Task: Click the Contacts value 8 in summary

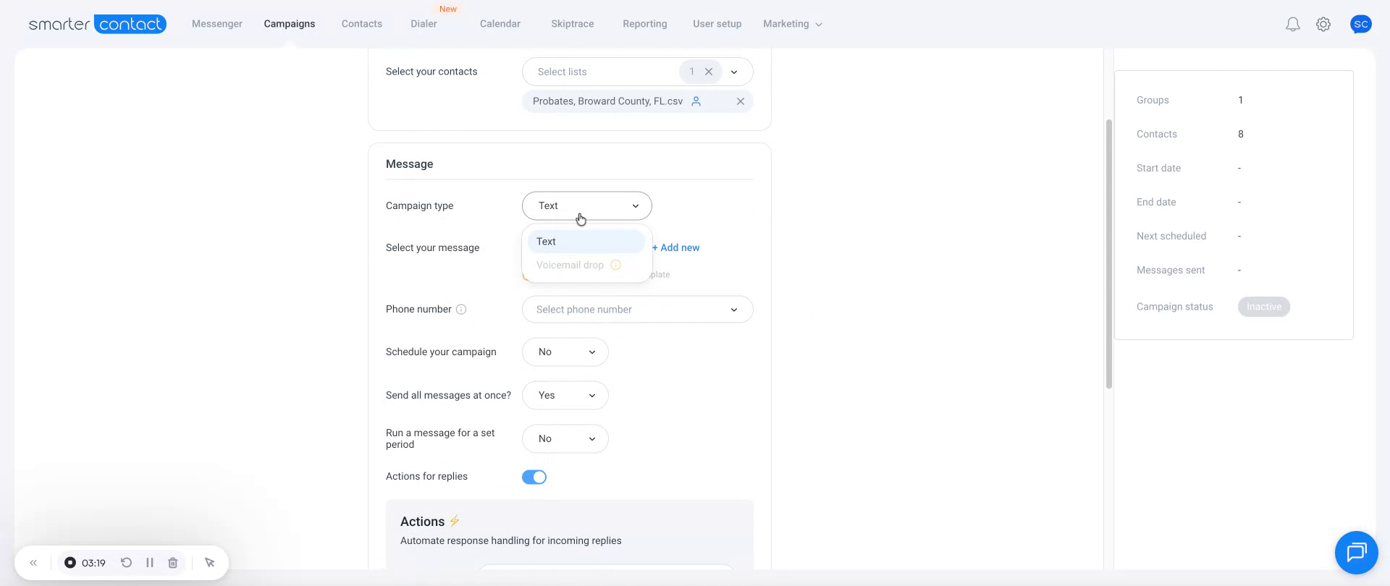Action: click(1241, 134)
